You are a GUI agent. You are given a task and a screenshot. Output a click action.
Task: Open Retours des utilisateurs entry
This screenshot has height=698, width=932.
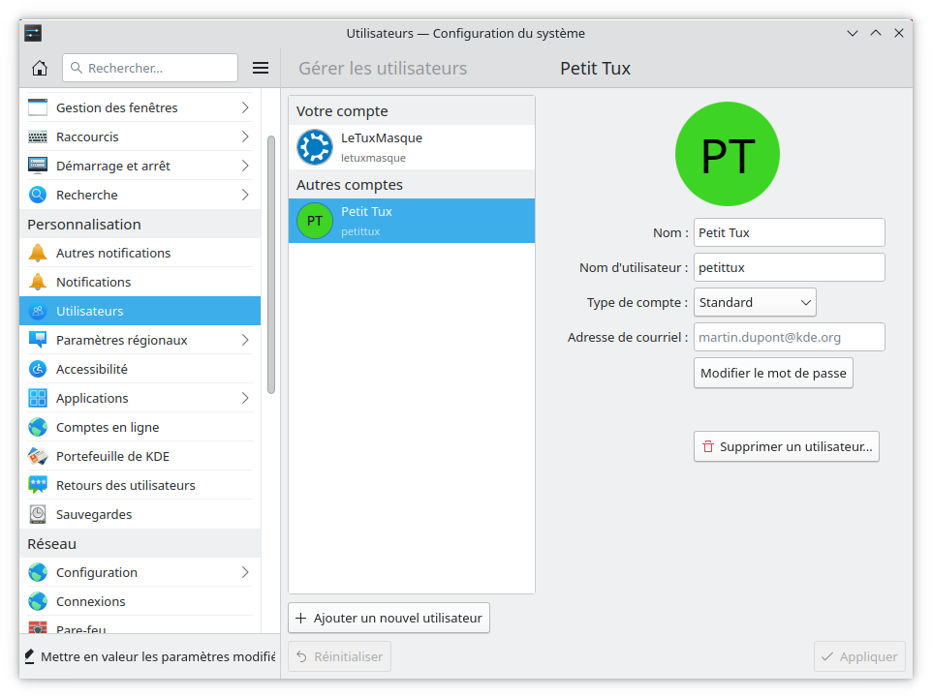coord(140,485)
